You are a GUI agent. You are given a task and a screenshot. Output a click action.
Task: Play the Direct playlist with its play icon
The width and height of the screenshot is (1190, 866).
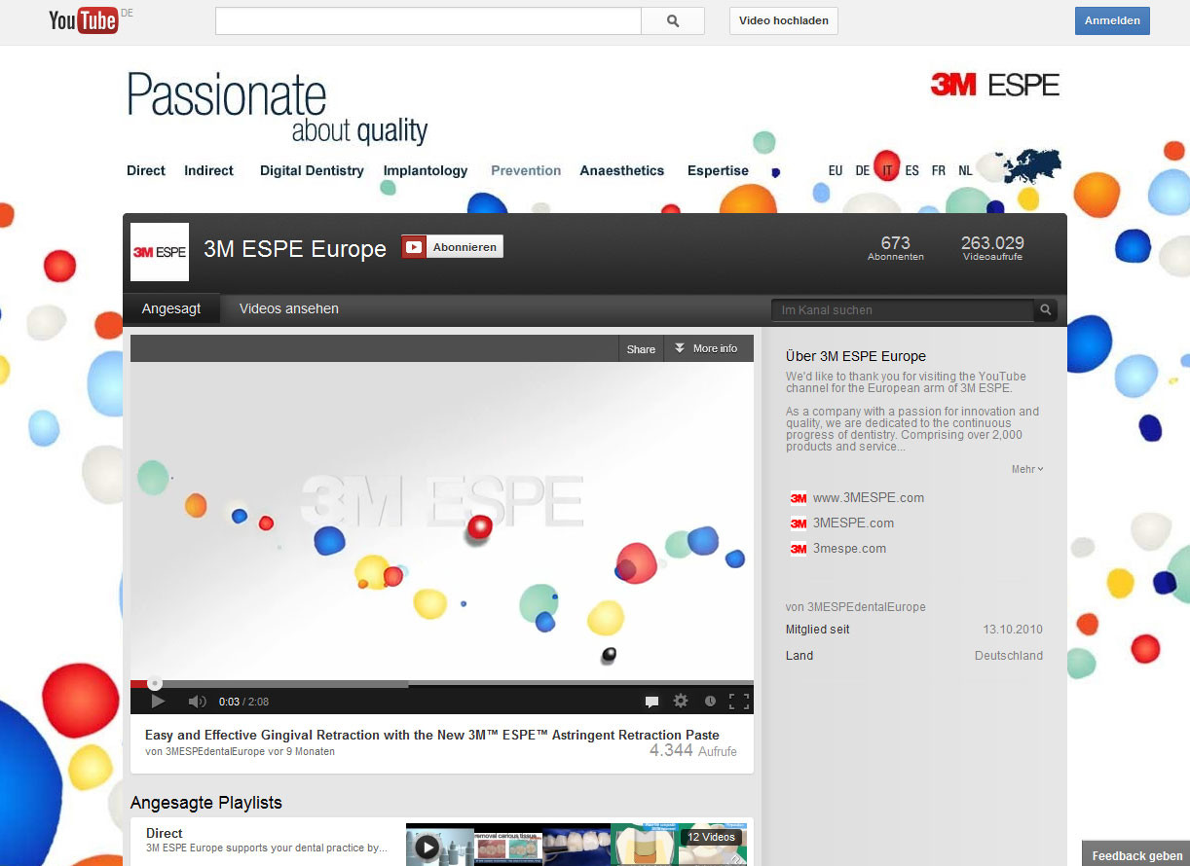click(x=427, y=848)
